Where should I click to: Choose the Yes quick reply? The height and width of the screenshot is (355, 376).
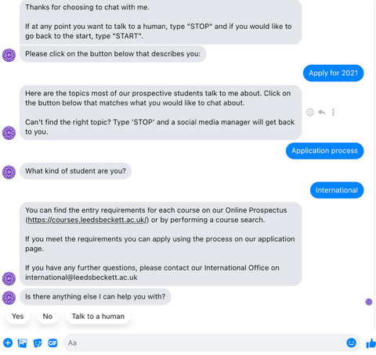(17, 316)
